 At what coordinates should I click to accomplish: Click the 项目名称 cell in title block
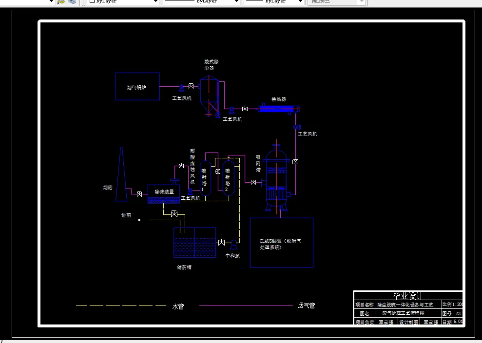(x=365, y=305)
